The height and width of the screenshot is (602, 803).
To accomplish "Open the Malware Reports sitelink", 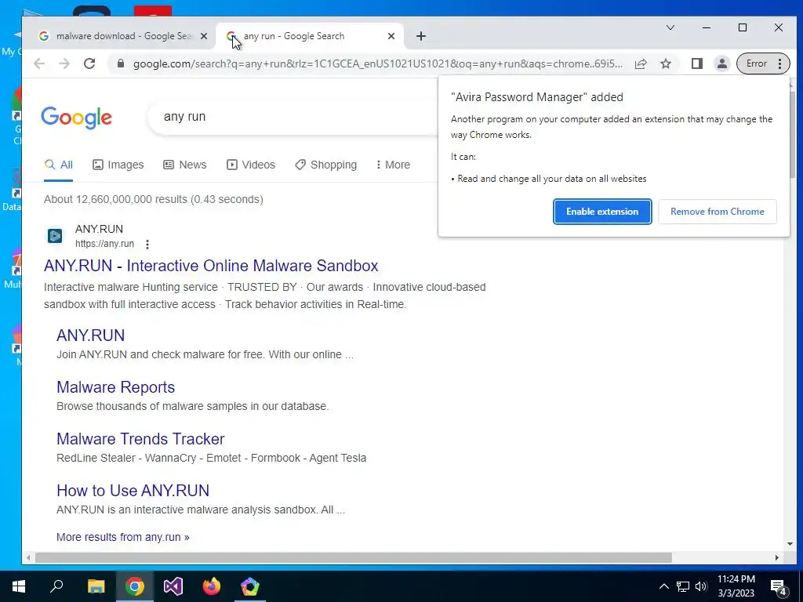I will click(116, 387).
